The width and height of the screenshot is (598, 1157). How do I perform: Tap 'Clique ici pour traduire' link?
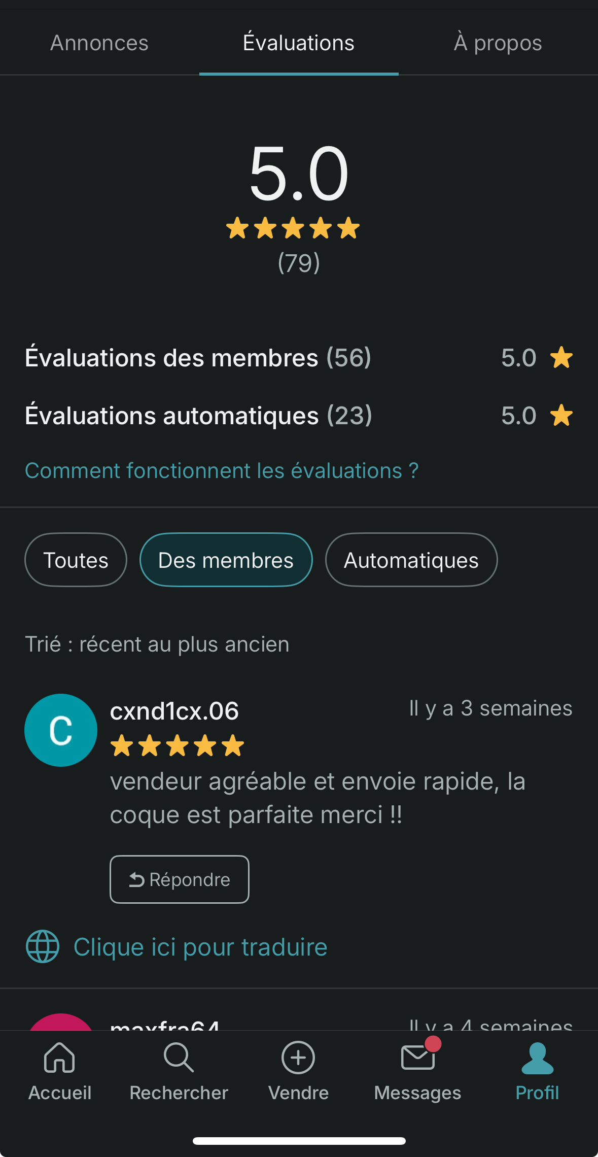point(200,947)
